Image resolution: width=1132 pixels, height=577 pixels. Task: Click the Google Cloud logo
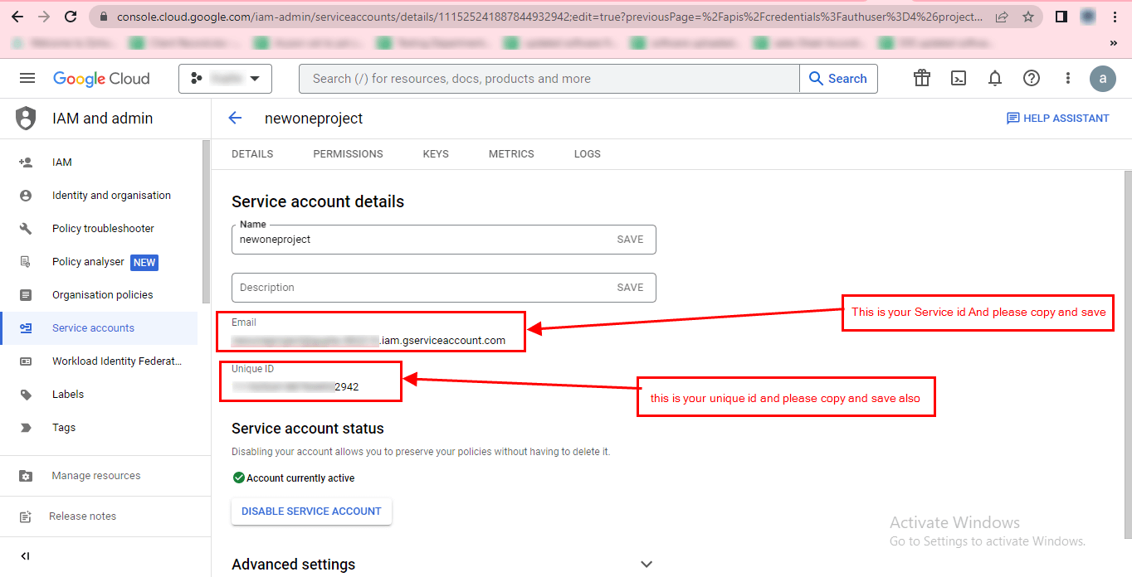coord(101,79)
